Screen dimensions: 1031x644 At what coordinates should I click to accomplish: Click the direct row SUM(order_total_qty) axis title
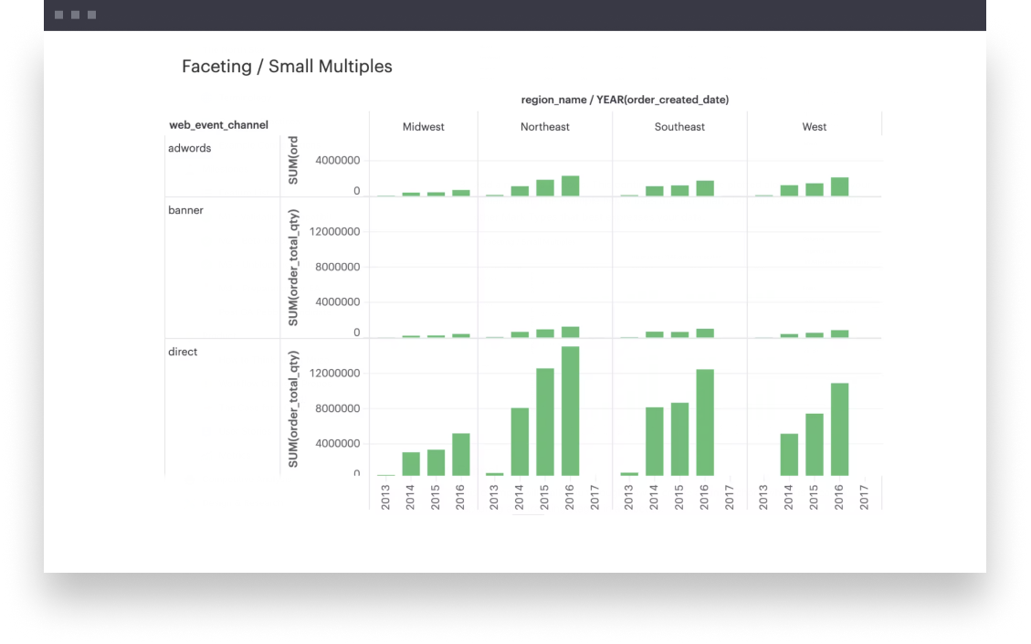coord(293,407)
